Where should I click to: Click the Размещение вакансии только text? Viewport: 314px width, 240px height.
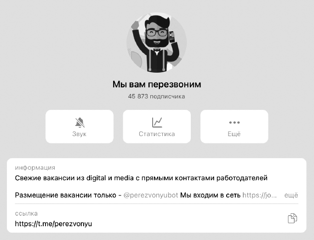tap(65, 195)
